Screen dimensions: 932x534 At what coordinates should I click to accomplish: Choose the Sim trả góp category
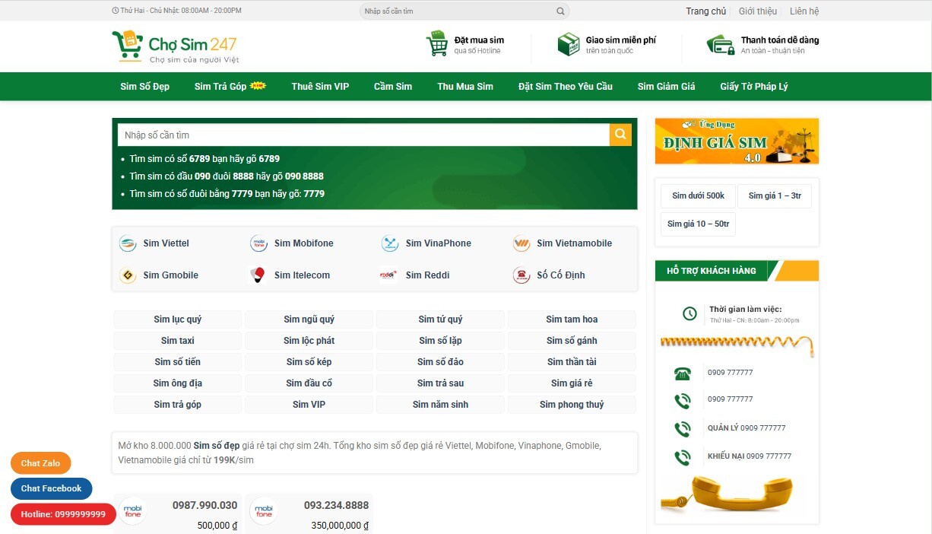click(x=178, y=405)
